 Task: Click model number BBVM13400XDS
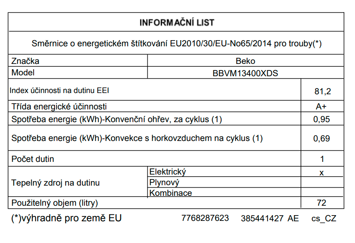pyautogui.click(x=245, y=73)
